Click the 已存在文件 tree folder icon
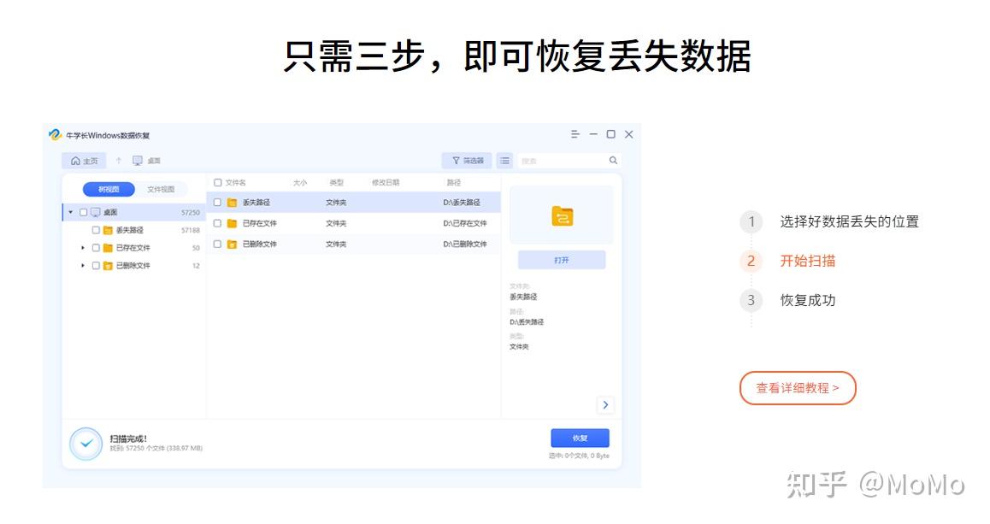The width and height of the screenshot is (990, 524). point(108,248)
